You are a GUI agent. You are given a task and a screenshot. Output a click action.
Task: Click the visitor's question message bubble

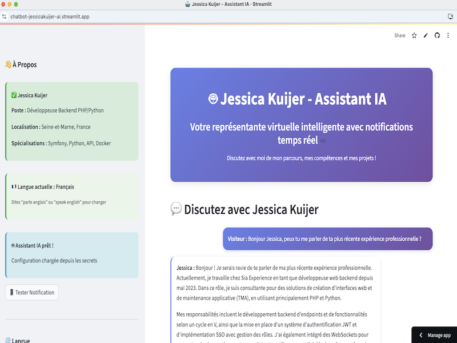point(327,239)
